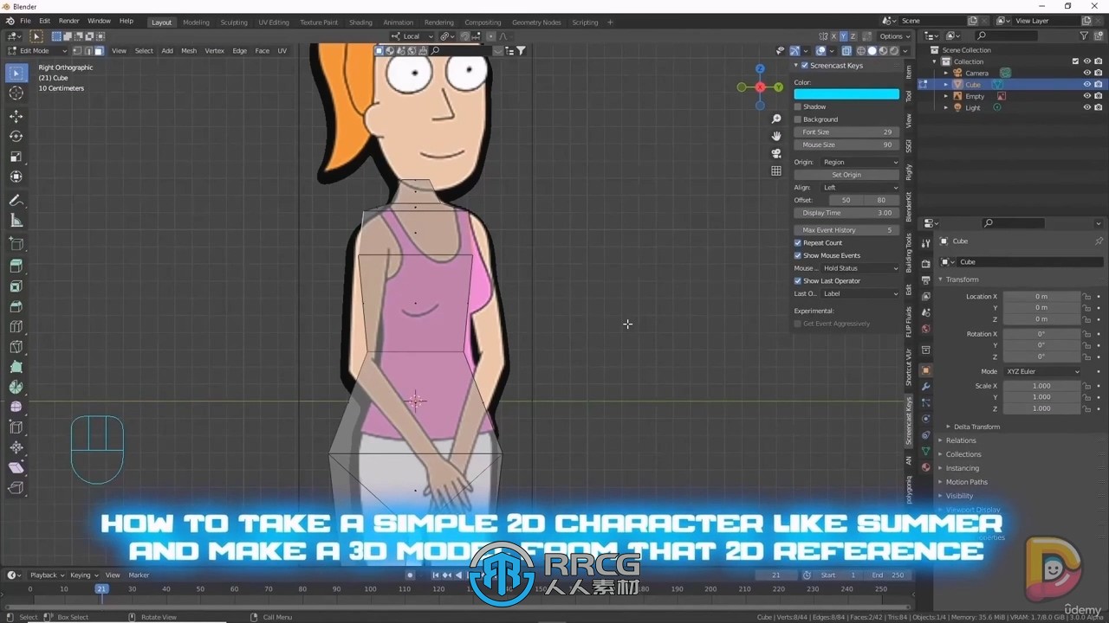Select the Shrink/Fatten tool
Viewport: 1109px width, 623px height.
(x=16, y=447)
